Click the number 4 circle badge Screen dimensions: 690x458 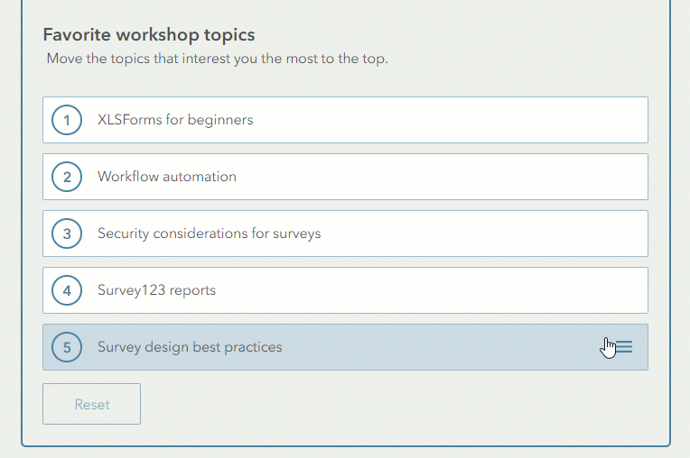point(67,290)
